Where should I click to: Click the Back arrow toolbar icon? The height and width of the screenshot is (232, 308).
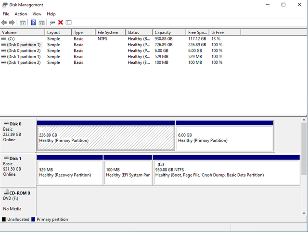[4, 23]
